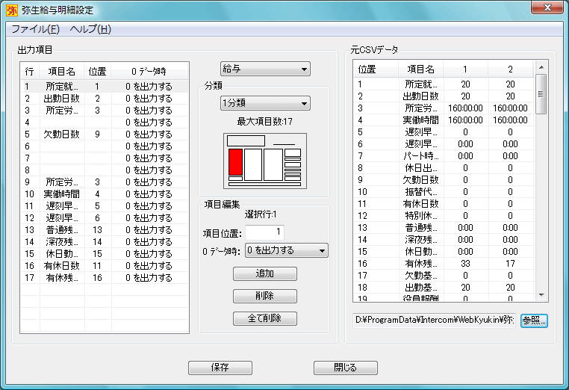
Task: Click the 0データ時 column header
Action: pyautogui.click(x=149, y=71)
